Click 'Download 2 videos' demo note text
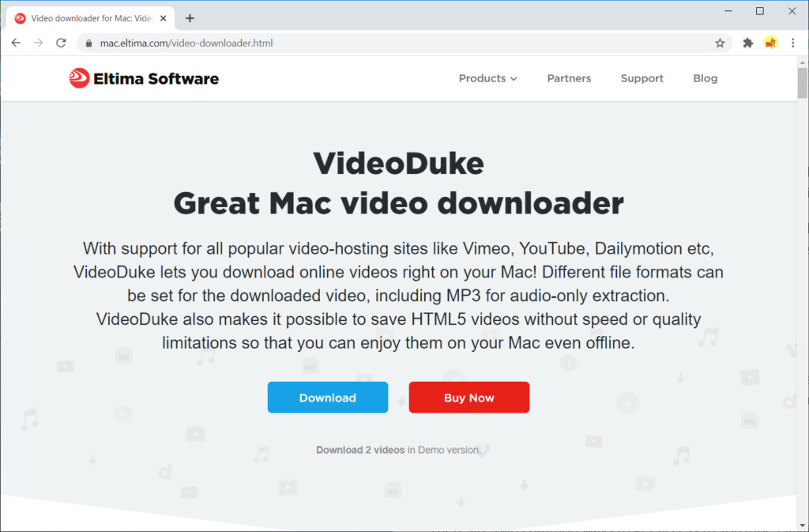809x532 pixels. [360, 450]
